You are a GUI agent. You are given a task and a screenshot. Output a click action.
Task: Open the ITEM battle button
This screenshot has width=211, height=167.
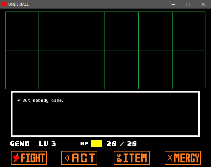tap(132, 158)
